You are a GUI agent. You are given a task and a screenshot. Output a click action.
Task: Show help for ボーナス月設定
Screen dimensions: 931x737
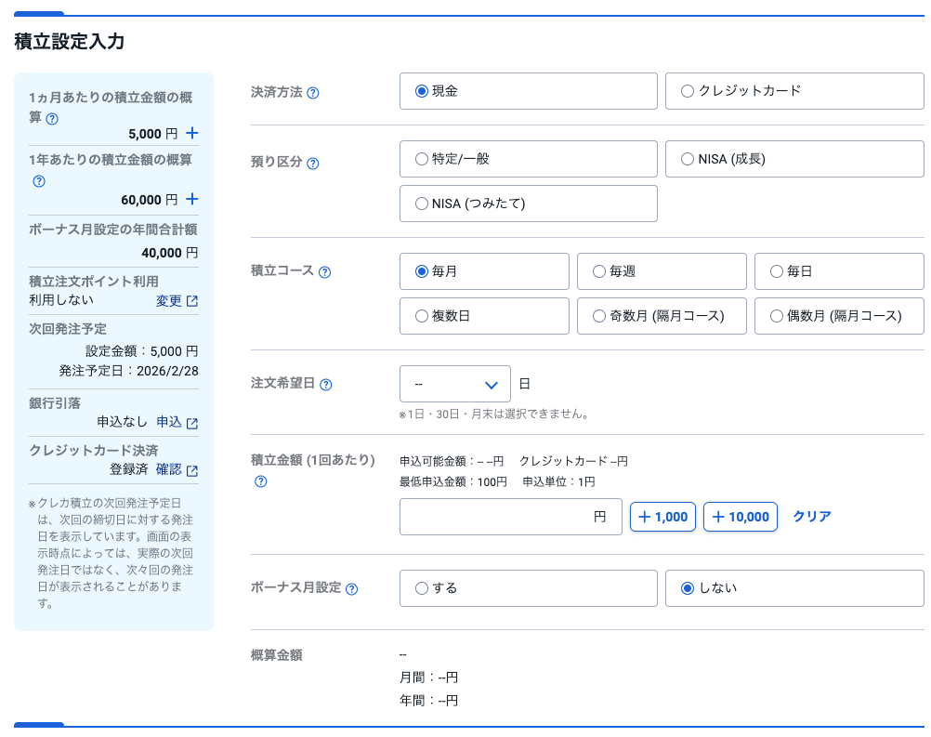352,589
